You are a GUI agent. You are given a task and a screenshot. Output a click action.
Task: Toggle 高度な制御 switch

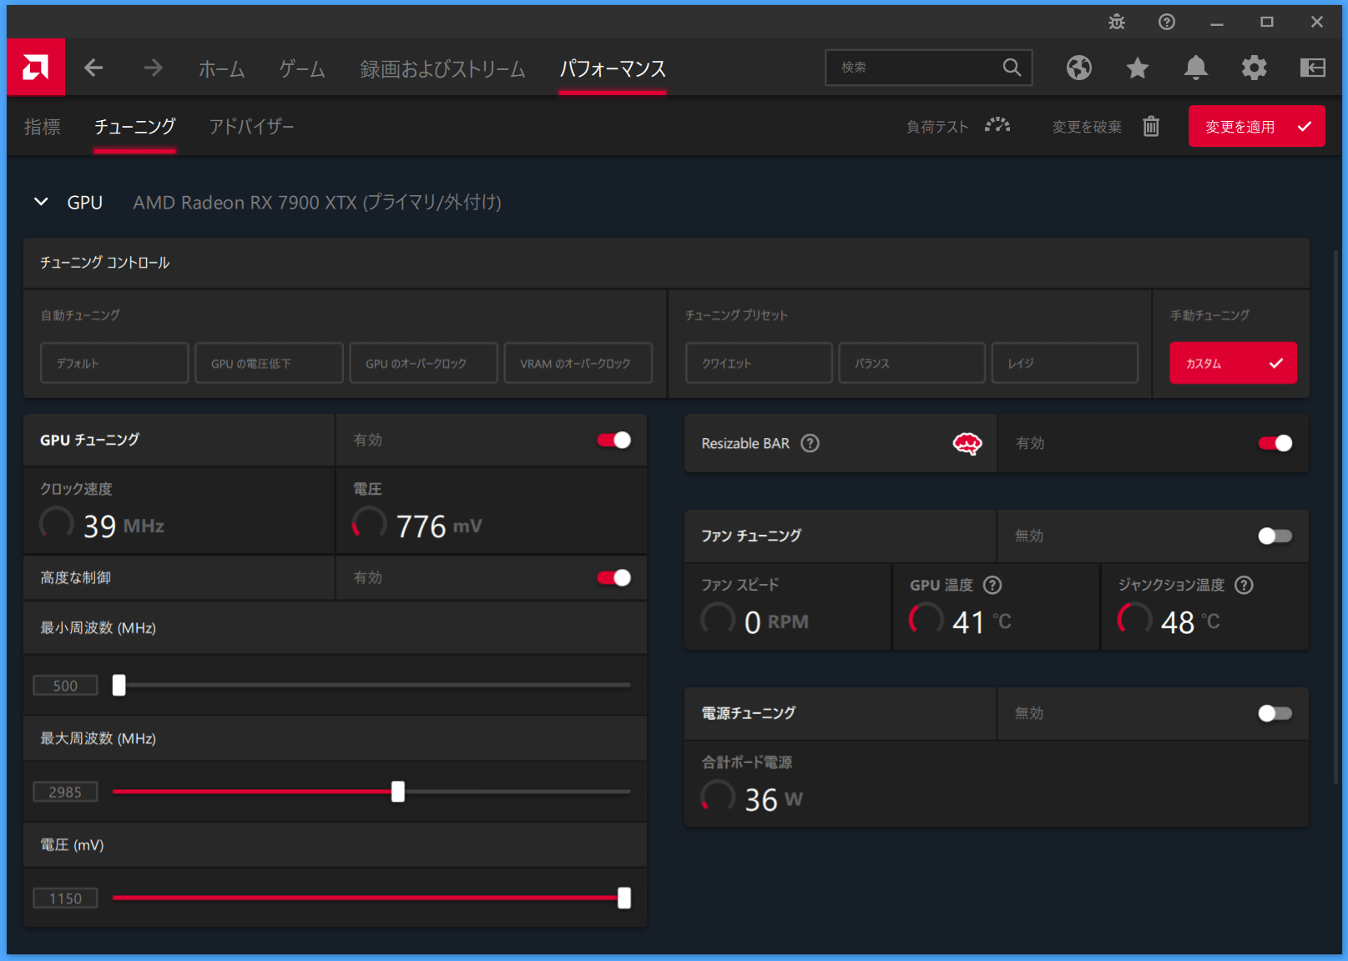point(613,577)
